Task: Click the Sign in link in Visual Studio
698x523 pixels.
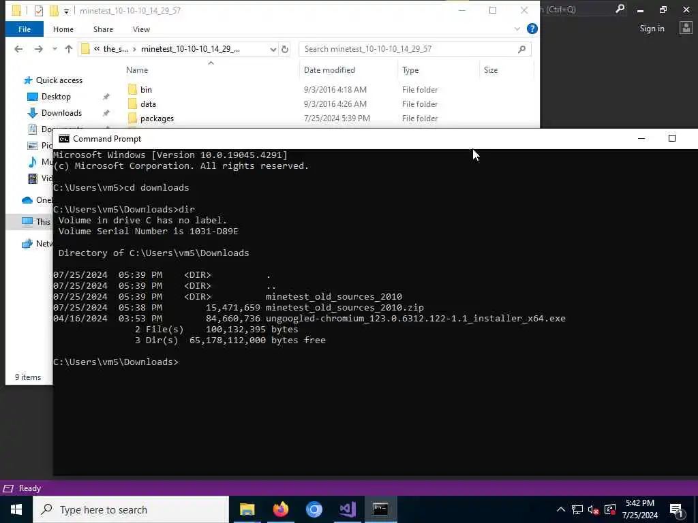Action: coord(652,29)
